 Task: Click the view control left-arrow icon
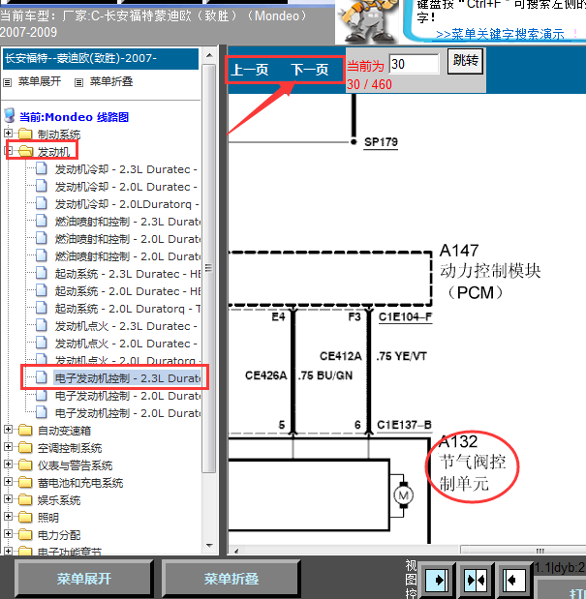point(513,581)
